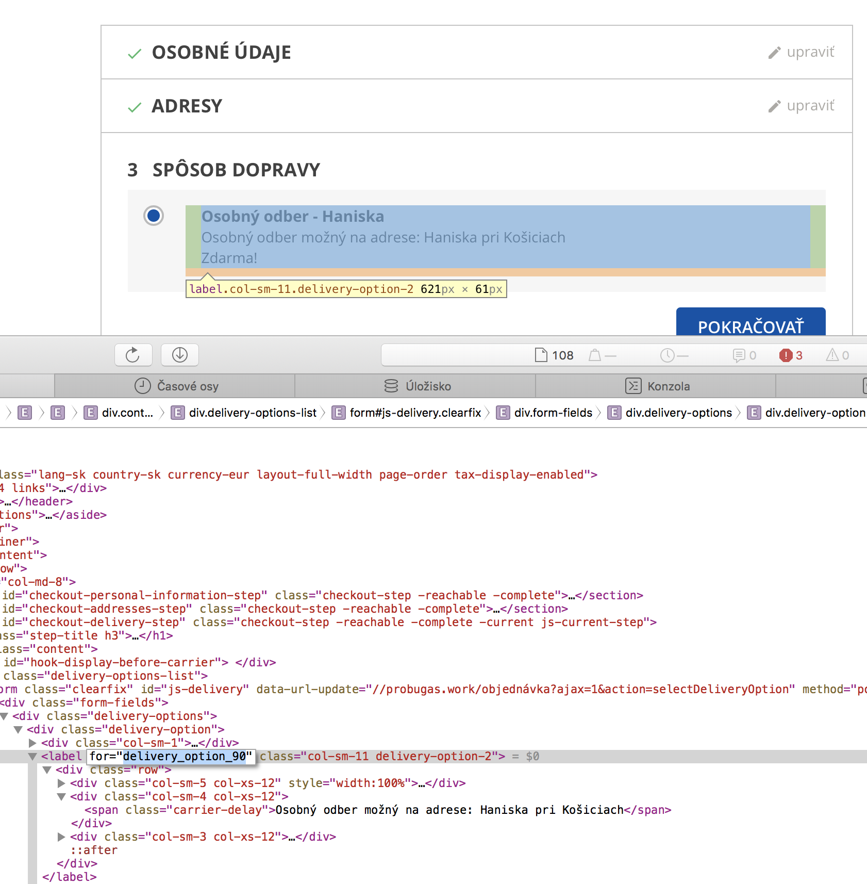
Task: Collapse the label delivery-option-2 node
Action: coord(32,757)
